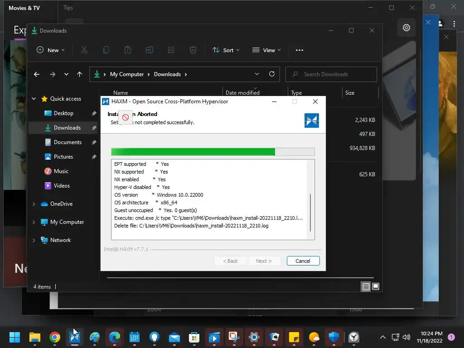This screenshot has height=348, width=464.
Task: Expand the Network tree node
Action: coord(34,240)
